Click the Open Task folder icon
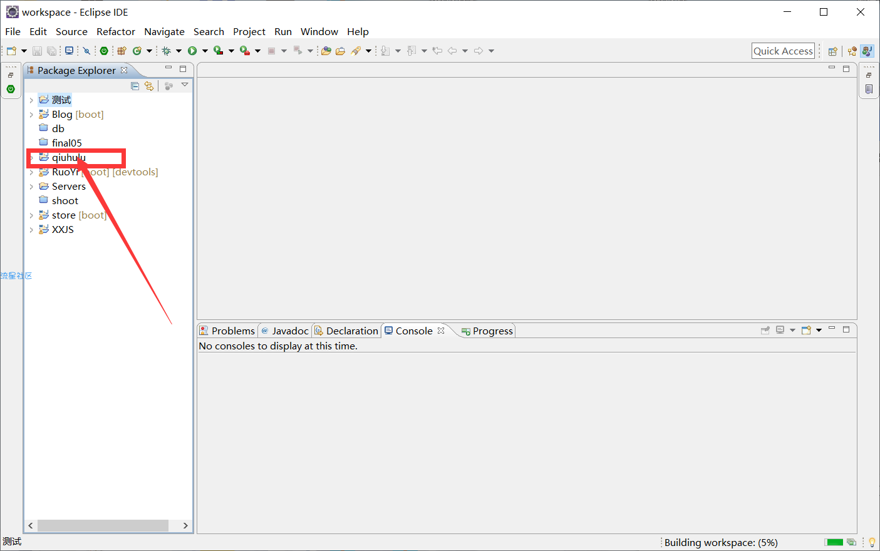Screen dimensions: 880x551 tap(340, 51)
